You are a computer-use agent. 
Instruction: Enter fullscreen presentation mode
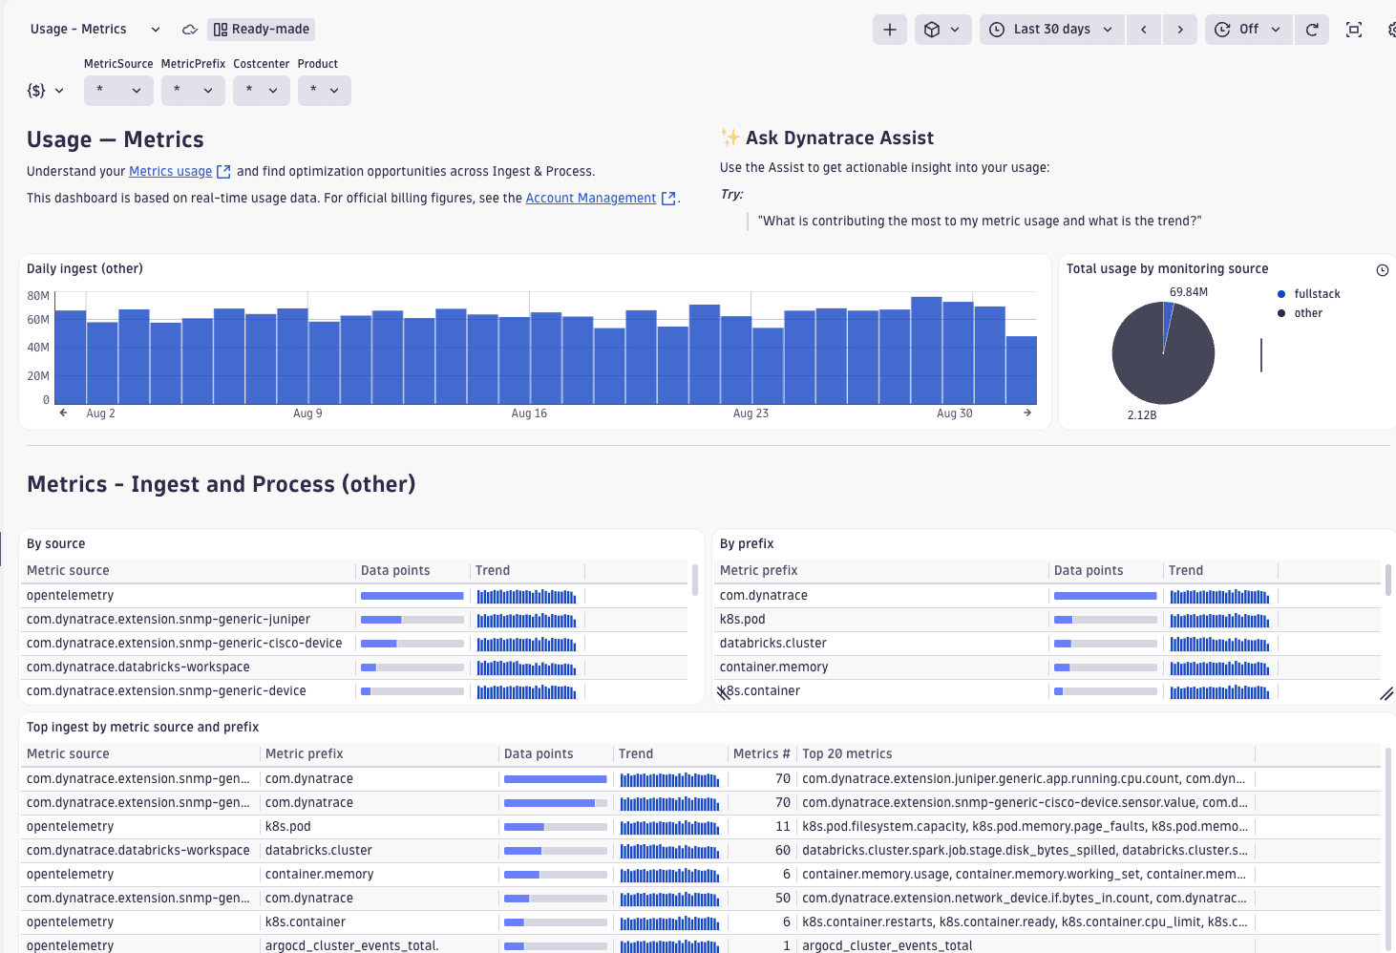tap(1354, 30)
